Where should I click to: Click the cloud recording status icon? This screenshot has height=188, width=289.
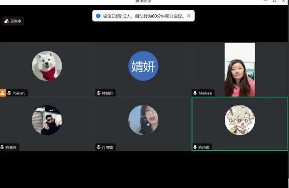pyautogui.click(x=6, y=21)
